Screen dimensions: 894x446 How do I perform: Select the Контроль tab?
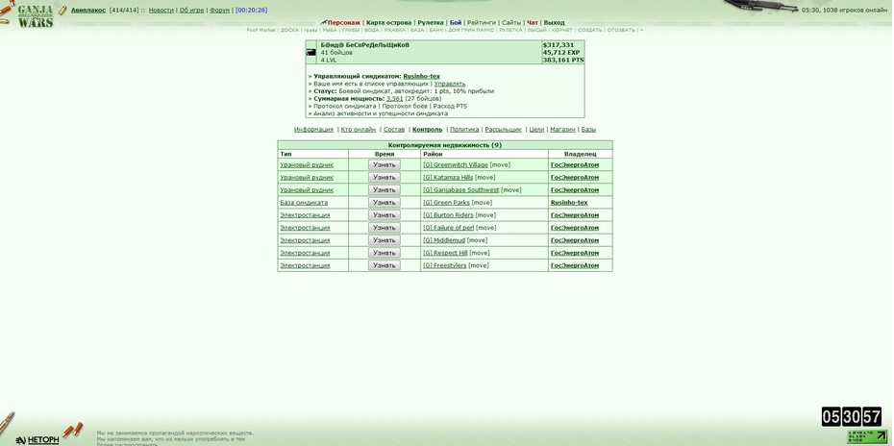(427, 130)
